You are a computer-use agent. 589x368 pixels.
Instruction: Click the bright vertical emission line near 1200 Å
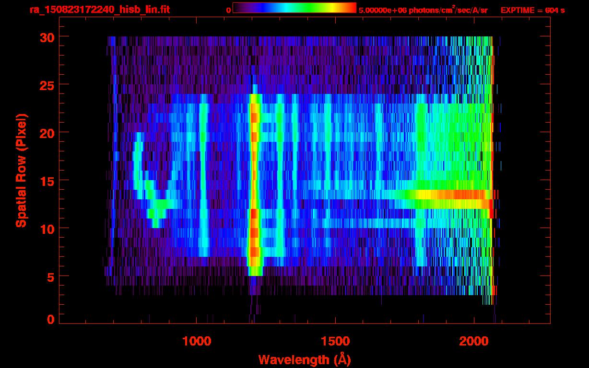[x=254, y=182]
